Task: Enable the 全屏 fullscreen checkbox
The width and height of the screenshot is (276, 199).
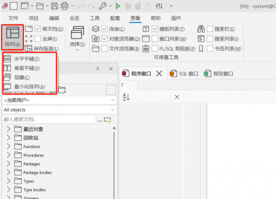Action: pos(38,39)
